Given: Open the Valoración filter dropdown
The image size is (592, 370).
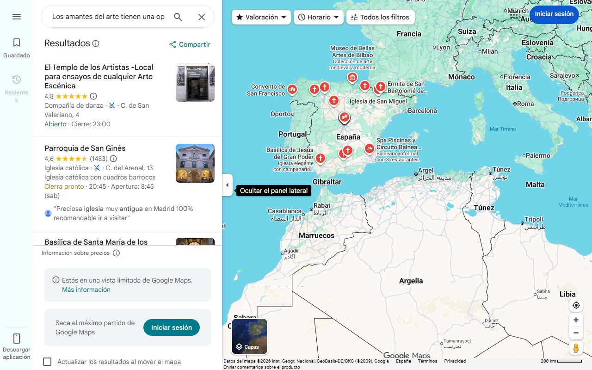Looking at the screenshot, I should tap(260, 17).
